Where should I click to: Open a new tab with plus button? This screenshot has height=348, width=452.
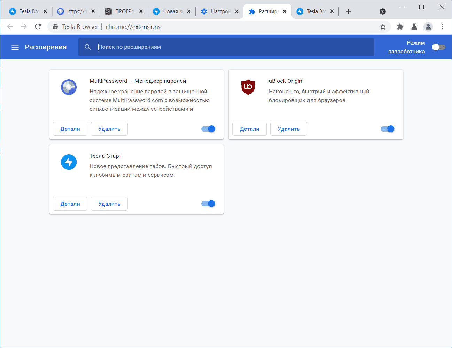(x=348, y=11)
